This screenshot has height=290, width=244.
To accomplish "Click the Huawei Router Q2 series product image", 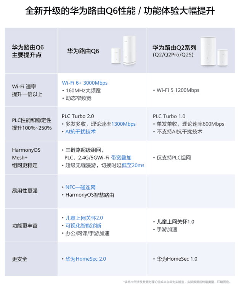I will (x=214, y=51).
